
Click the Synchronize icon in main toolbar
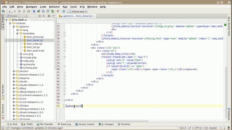click(3, 11)
